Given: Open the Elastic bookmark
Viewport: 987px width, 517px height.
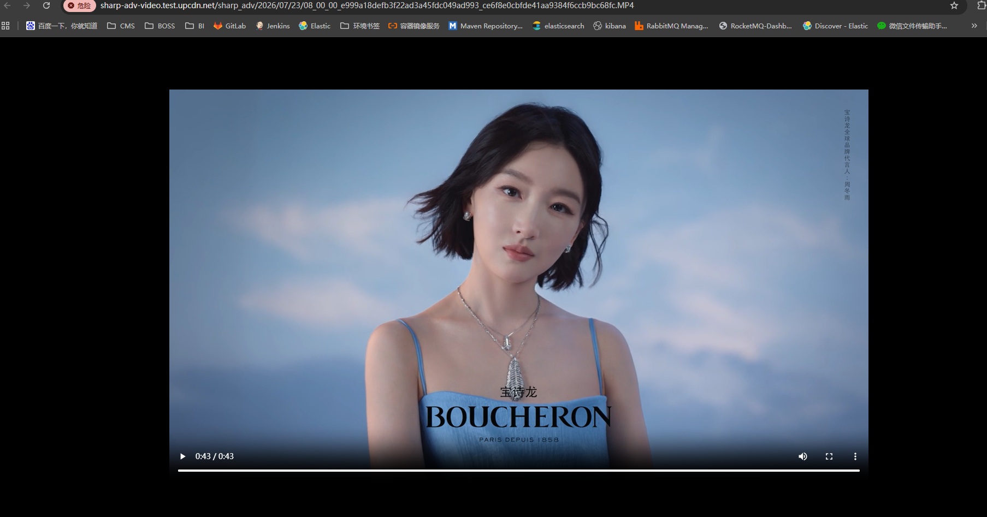Looking at the screenshot, I should click(x=315, y=26).
